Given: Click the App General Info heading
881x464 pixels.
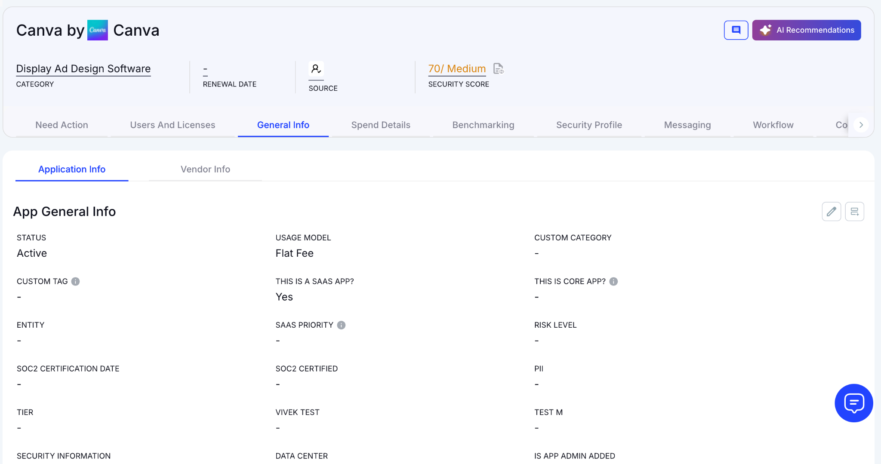Looking at the screenshot, I should 65,212.
